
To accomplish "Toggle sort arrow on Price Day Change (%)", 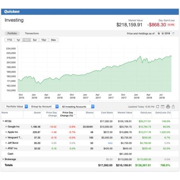I will [75, 115].
